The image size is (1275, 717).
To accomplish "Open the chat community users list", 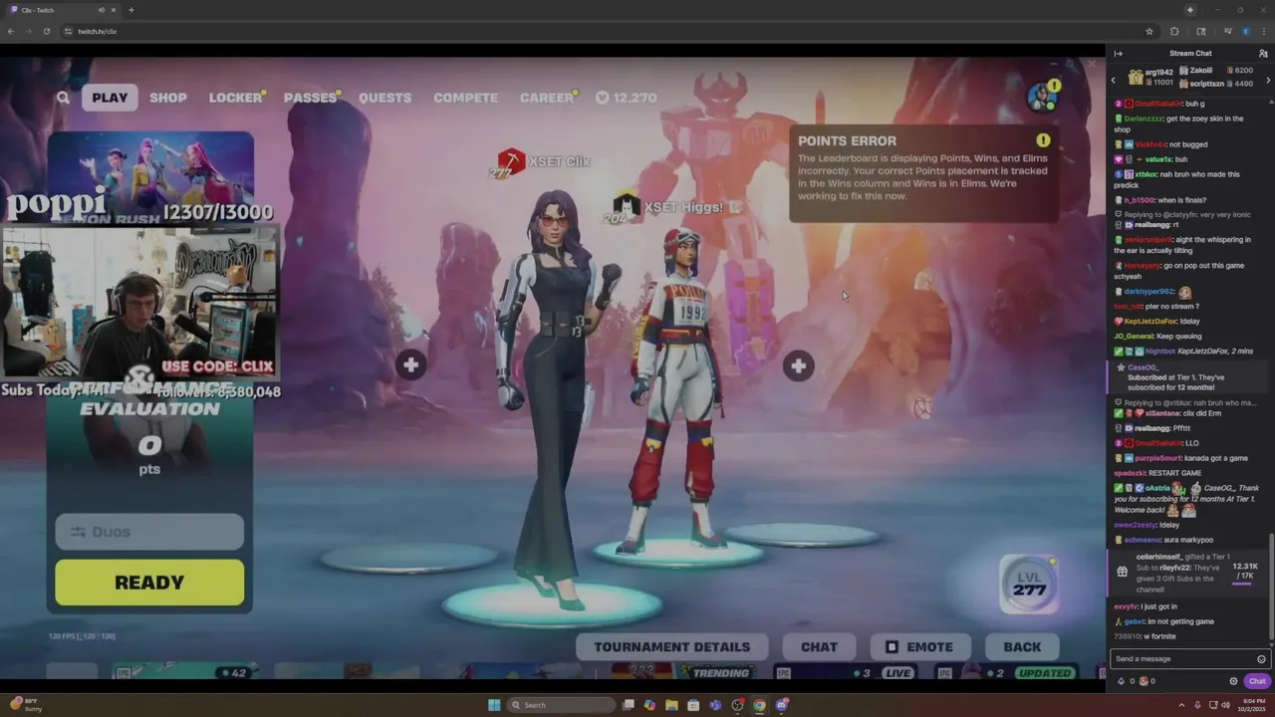I will 1263,54.
